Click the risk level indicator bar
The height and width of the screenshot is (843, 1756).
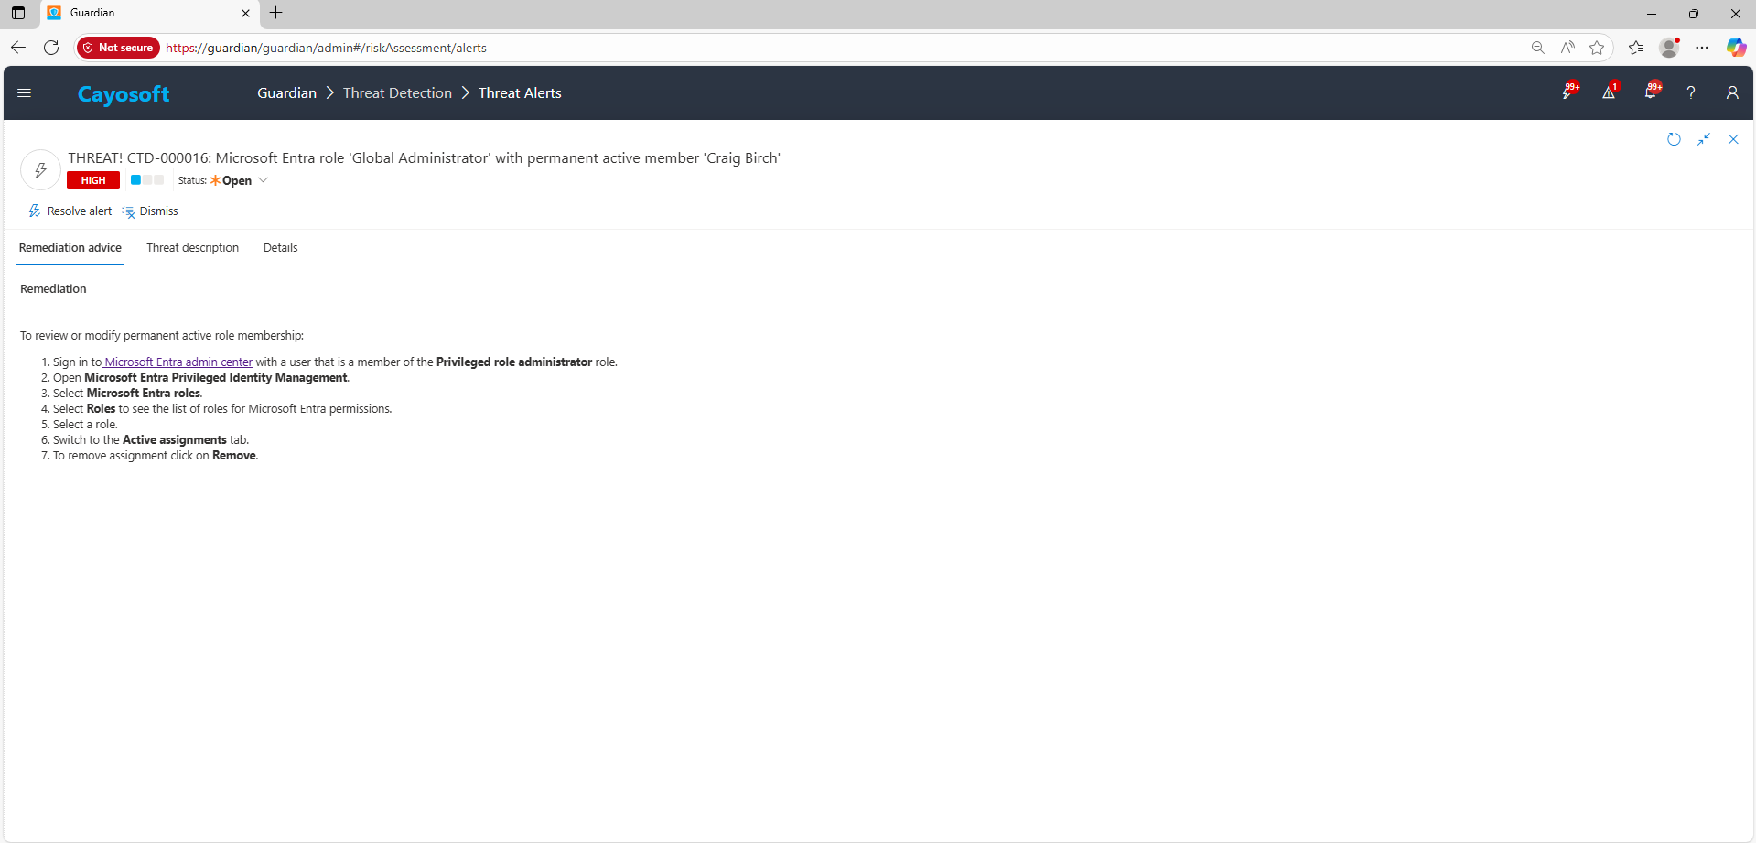tap(146, 180)
